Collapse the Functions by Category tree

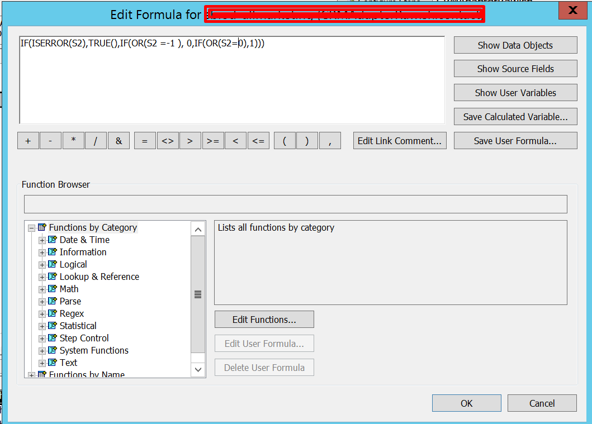pos(31,228)
